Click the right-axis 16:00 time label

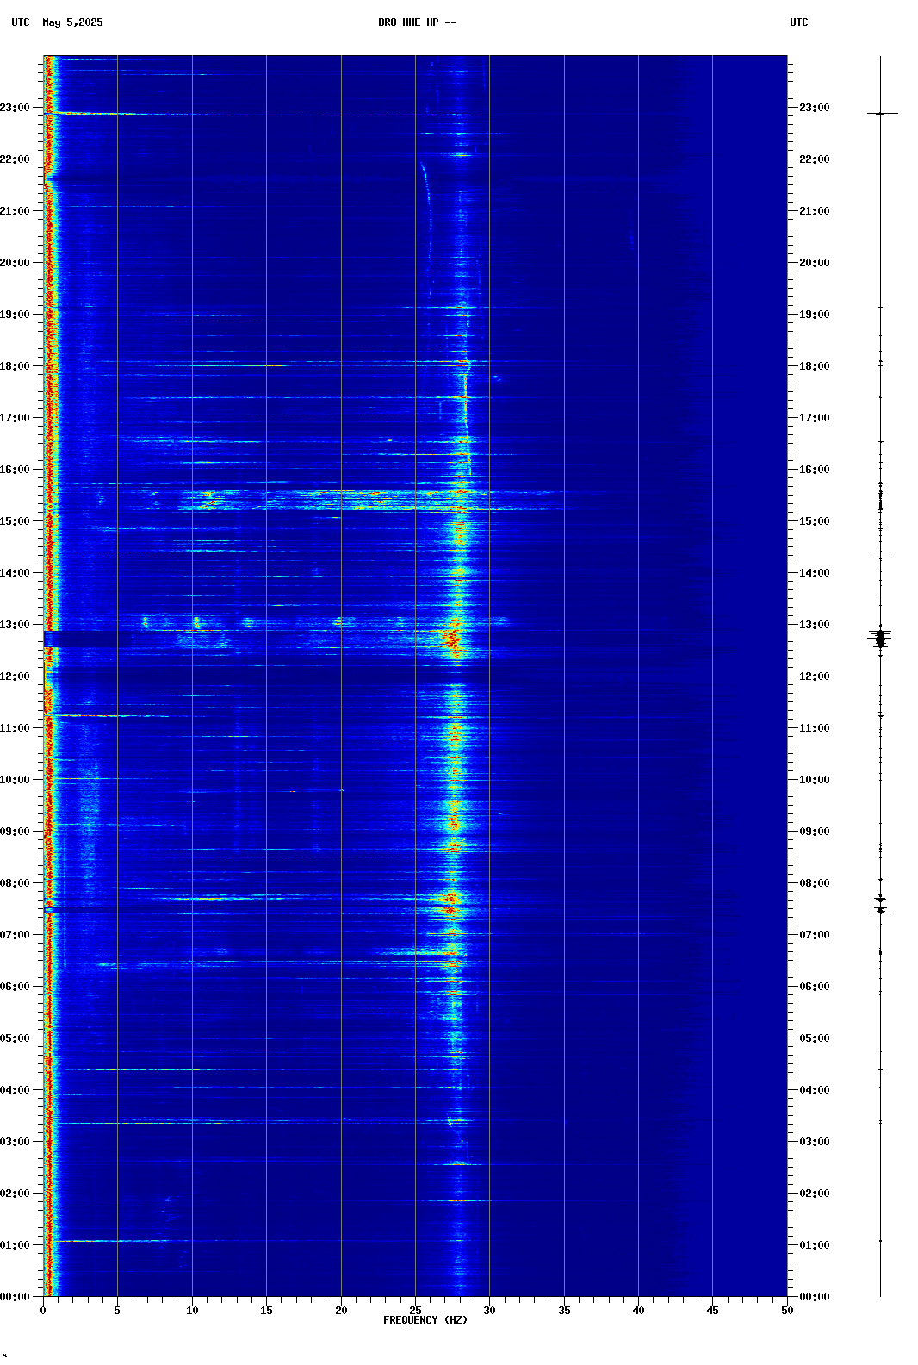click(815, 470)
